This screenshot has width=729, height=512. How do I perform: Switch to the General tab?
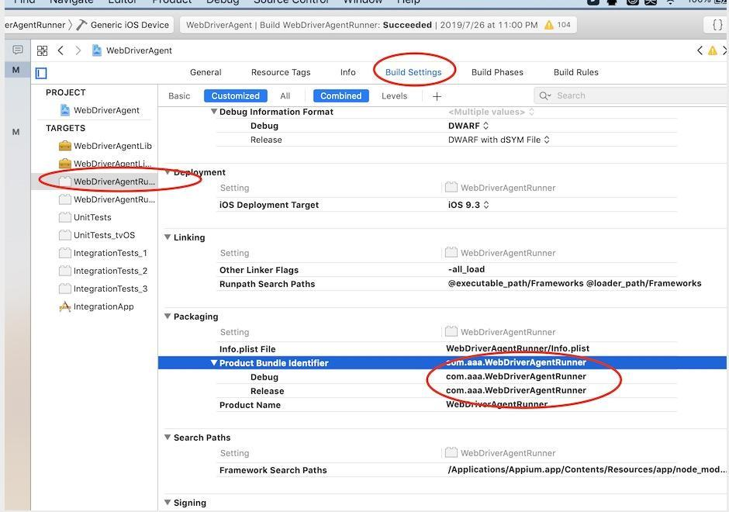[x=206, y=72]
